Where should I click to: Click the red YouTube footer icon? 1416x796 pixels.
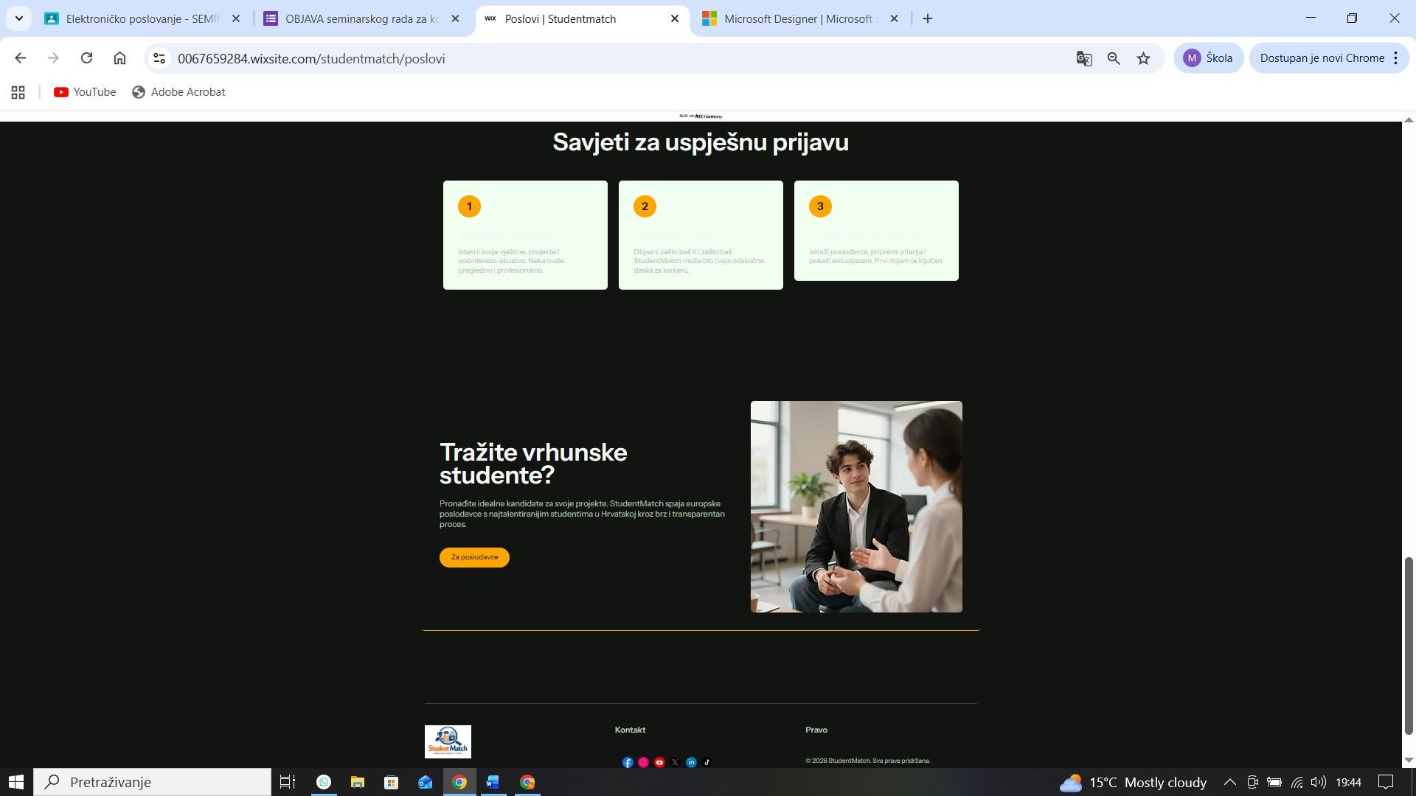tap(659, 762)
